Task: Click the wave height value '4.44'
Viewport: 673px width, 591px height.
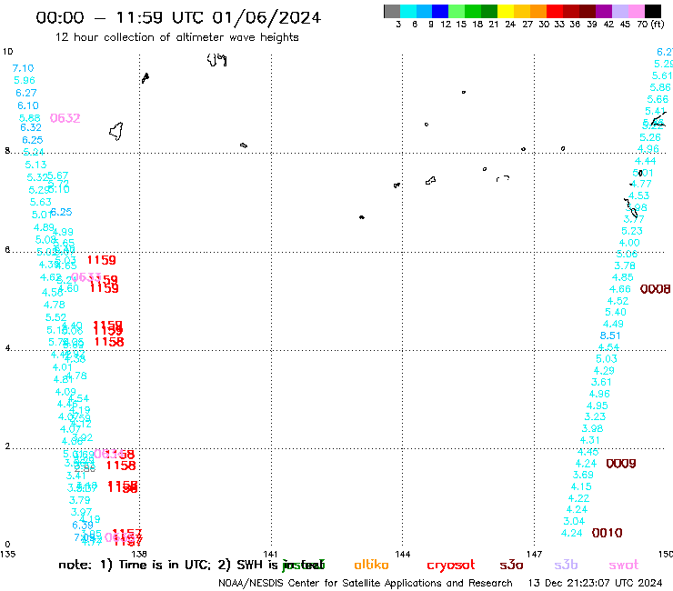Action: [645, 161]
